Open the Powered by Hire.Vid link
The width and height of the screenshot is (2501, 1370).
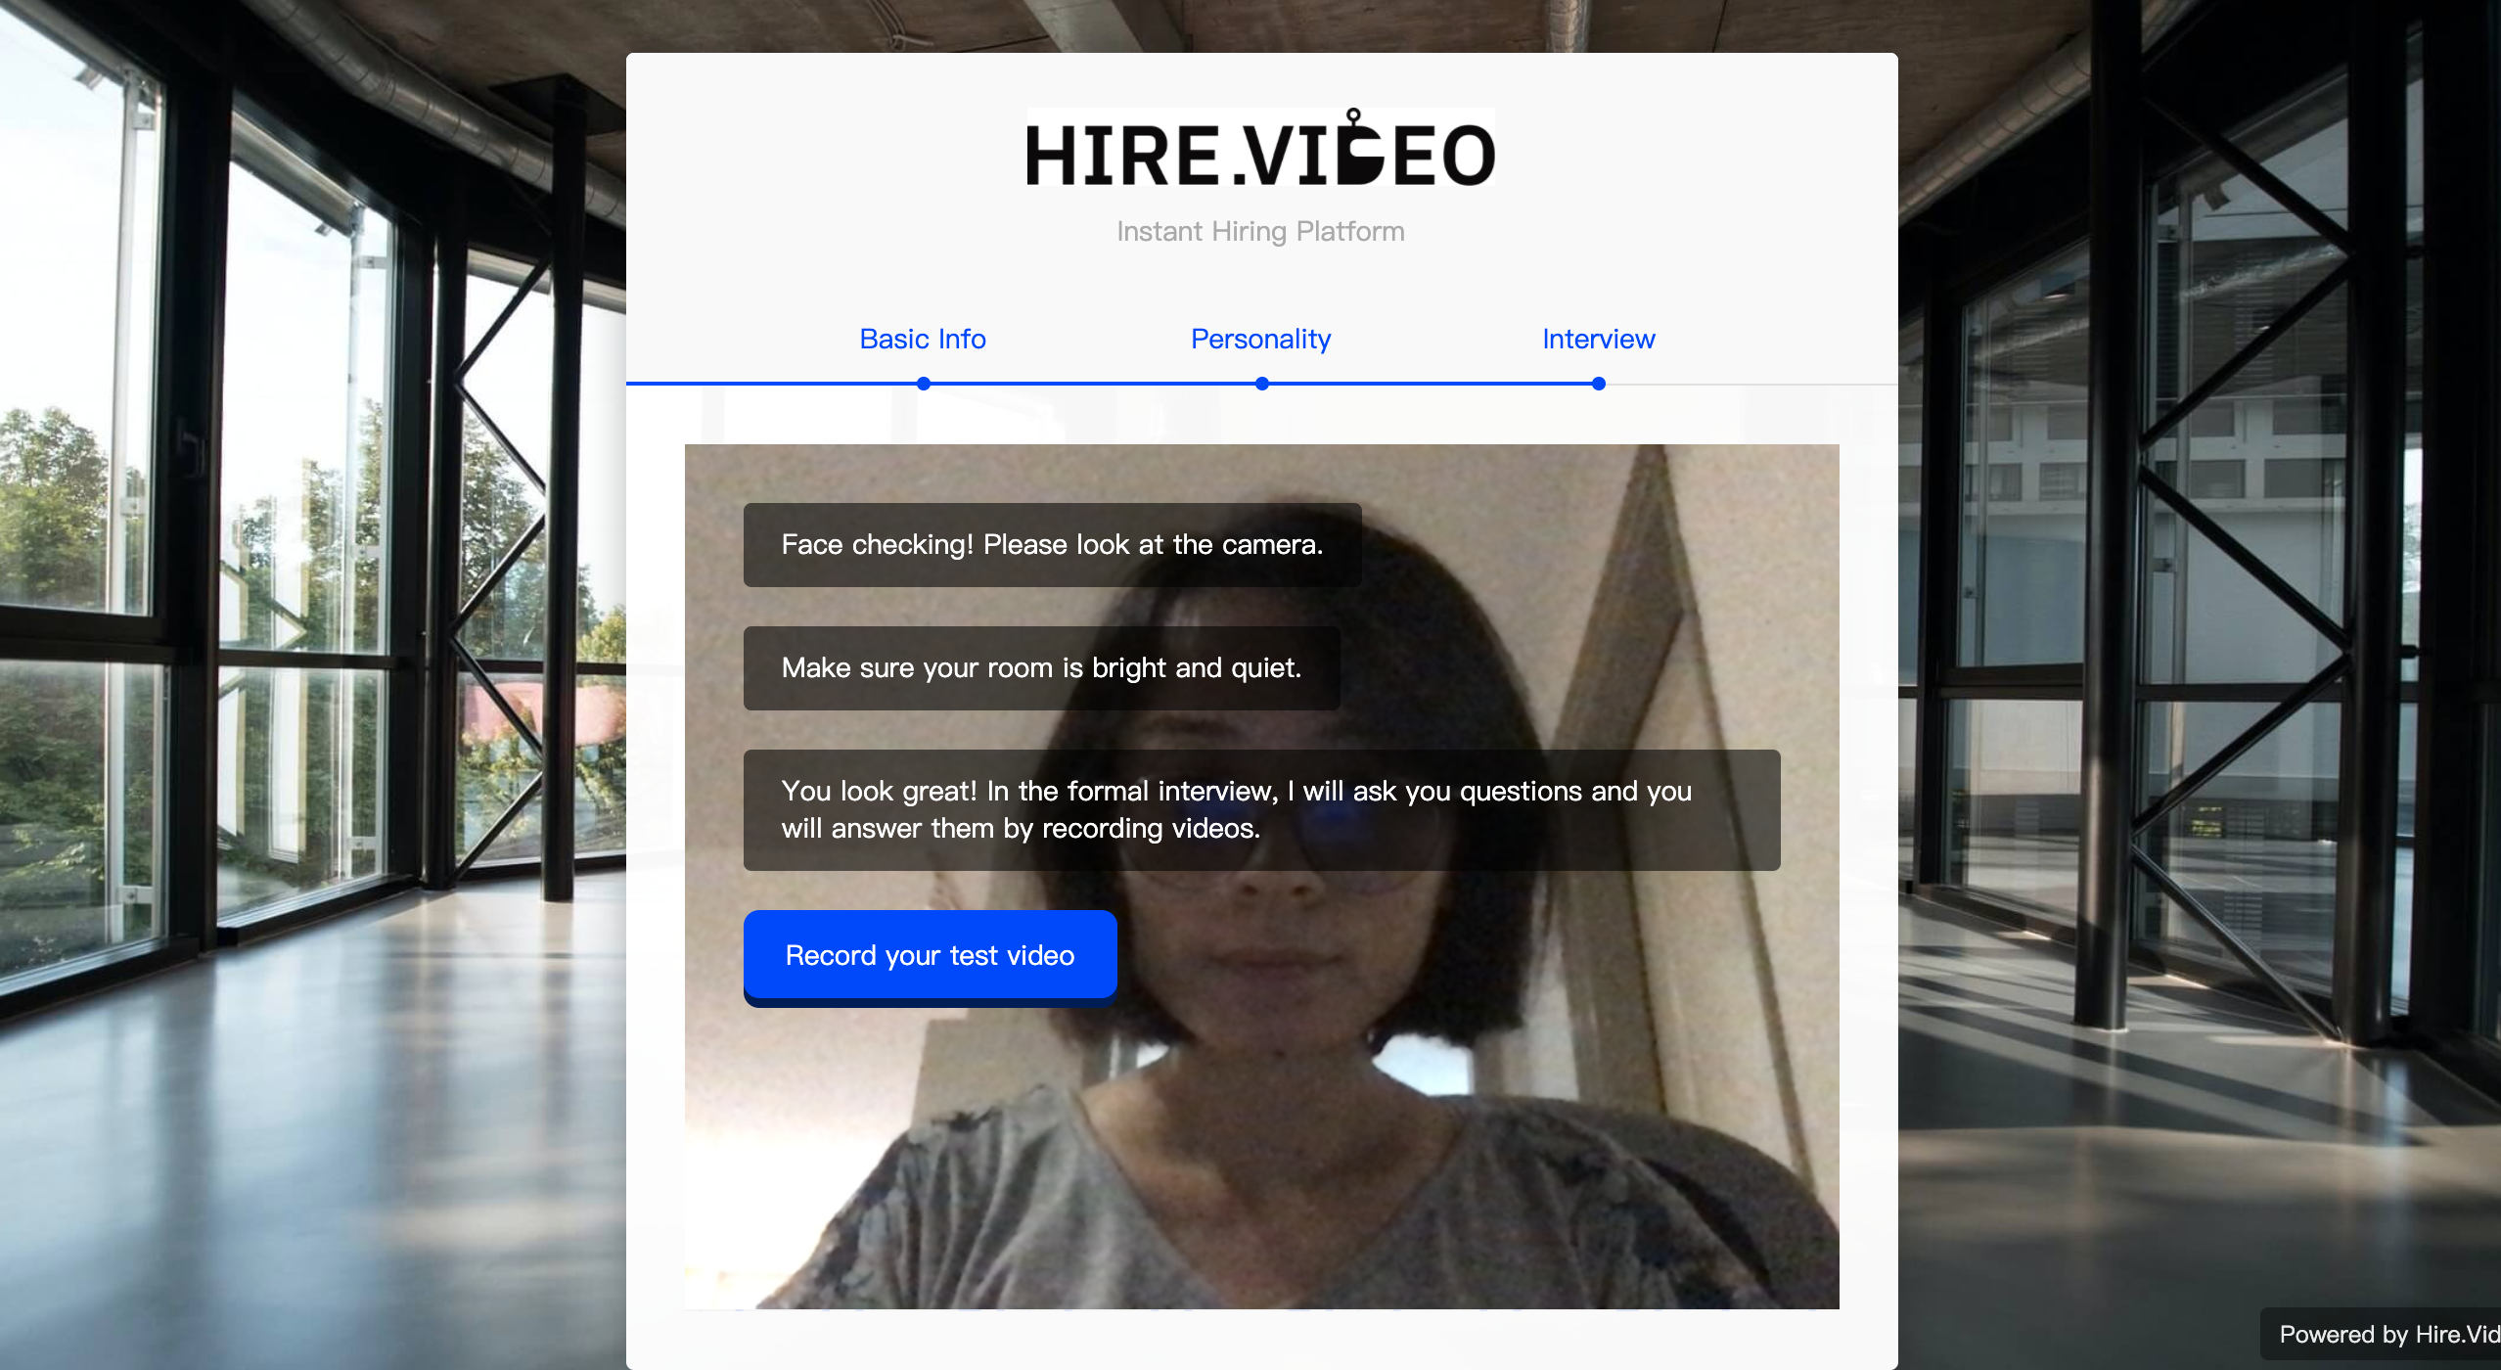[x=2387, y=1334]
